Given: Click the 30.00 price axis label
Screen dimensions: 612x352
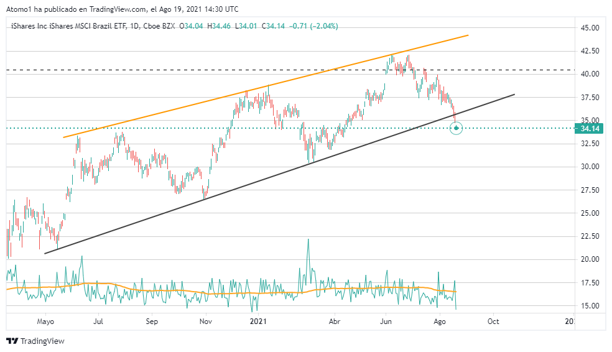Looking at the screenshot, I should click(590, 167).
